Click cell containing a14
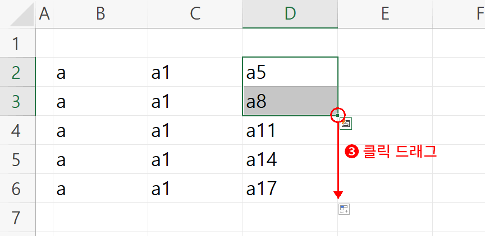 pos(290,159)
